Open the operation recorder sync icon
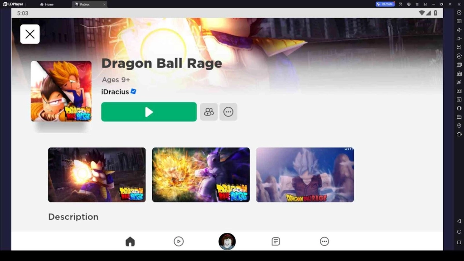 459,56
